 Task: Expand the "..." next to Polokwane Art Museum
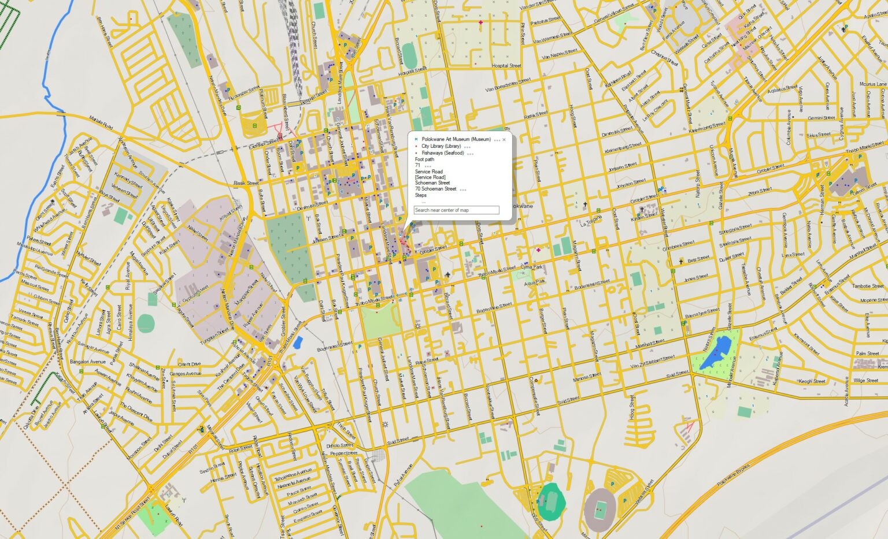point(497,140)
